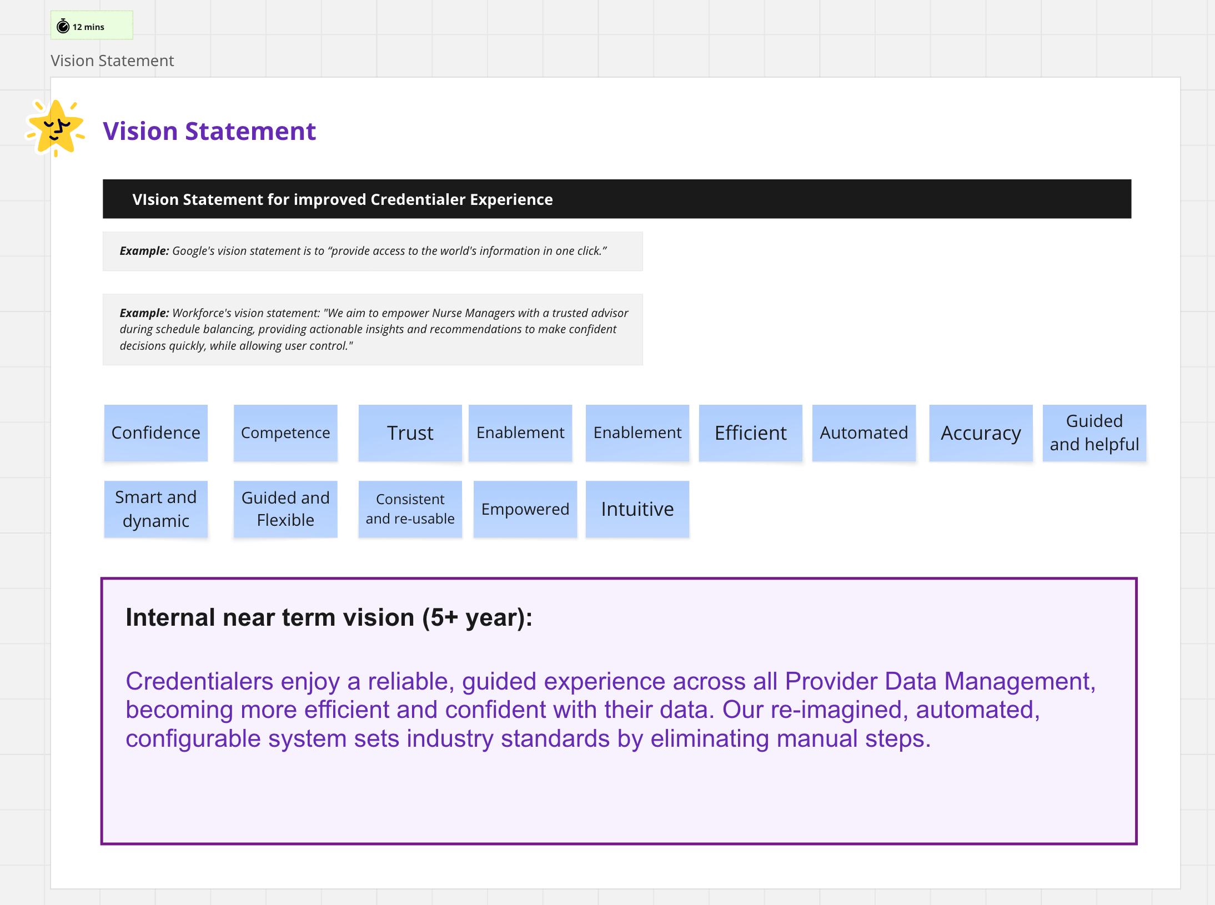Select the Intuitive sticky note
Screen dimensions: 1215x905
point(637,509)
